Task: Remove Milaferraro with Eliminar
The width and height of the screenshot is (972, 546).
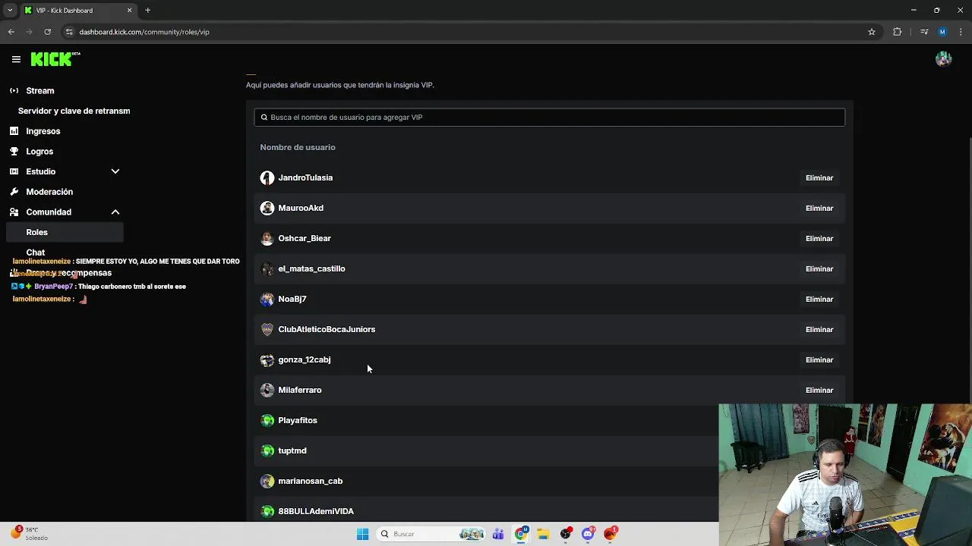Action: point(819,390)
